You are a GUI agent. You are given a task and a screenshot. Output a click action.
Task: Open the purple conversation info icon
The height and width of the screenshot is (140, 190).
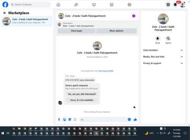[134, 16]
